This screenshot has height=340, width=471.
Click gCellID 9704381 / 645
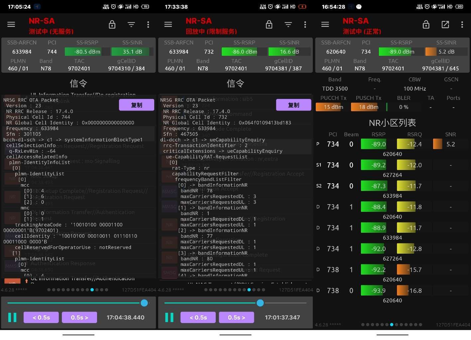[440, 68]
